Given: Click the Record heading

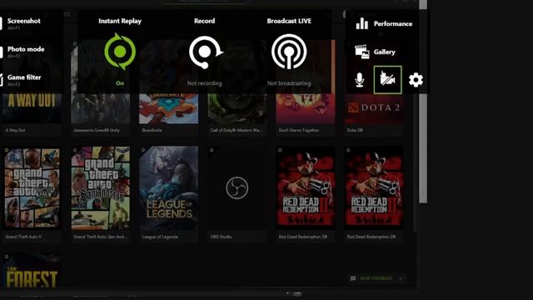Looking at the screenshot, I should [204, 21].
